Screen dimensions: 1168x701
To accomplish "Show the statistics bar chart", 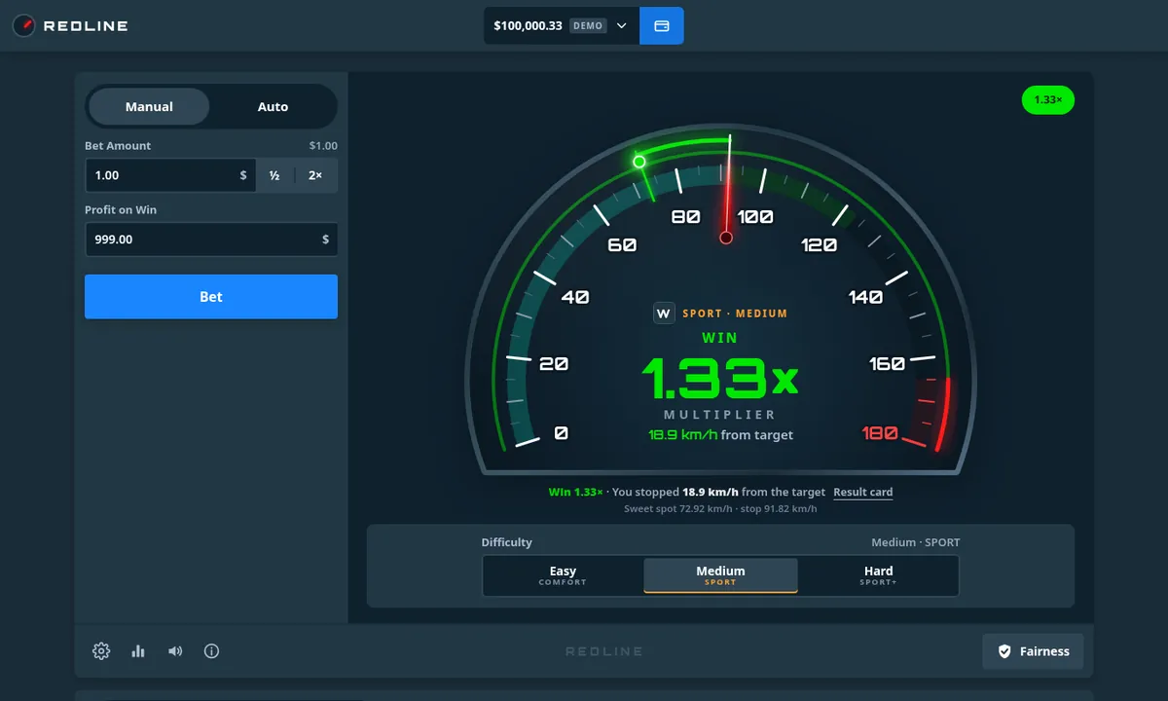I will (x=138, y=651).
